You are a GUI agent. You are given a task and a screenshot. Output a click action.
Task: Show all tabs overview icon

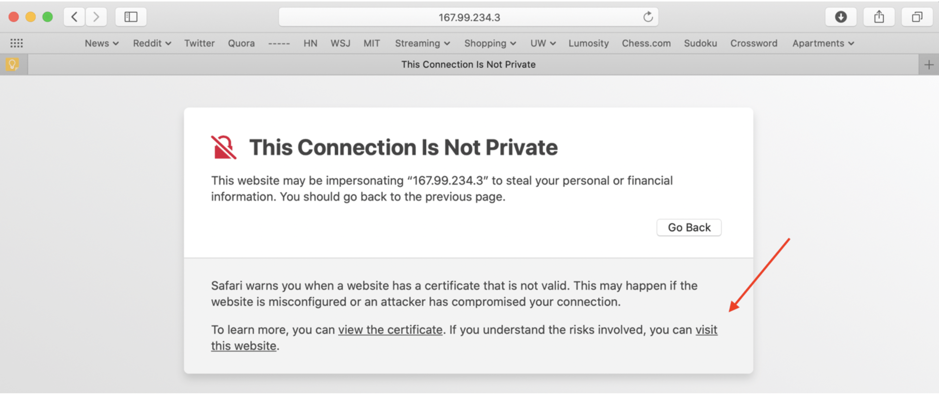pos(917,17)
